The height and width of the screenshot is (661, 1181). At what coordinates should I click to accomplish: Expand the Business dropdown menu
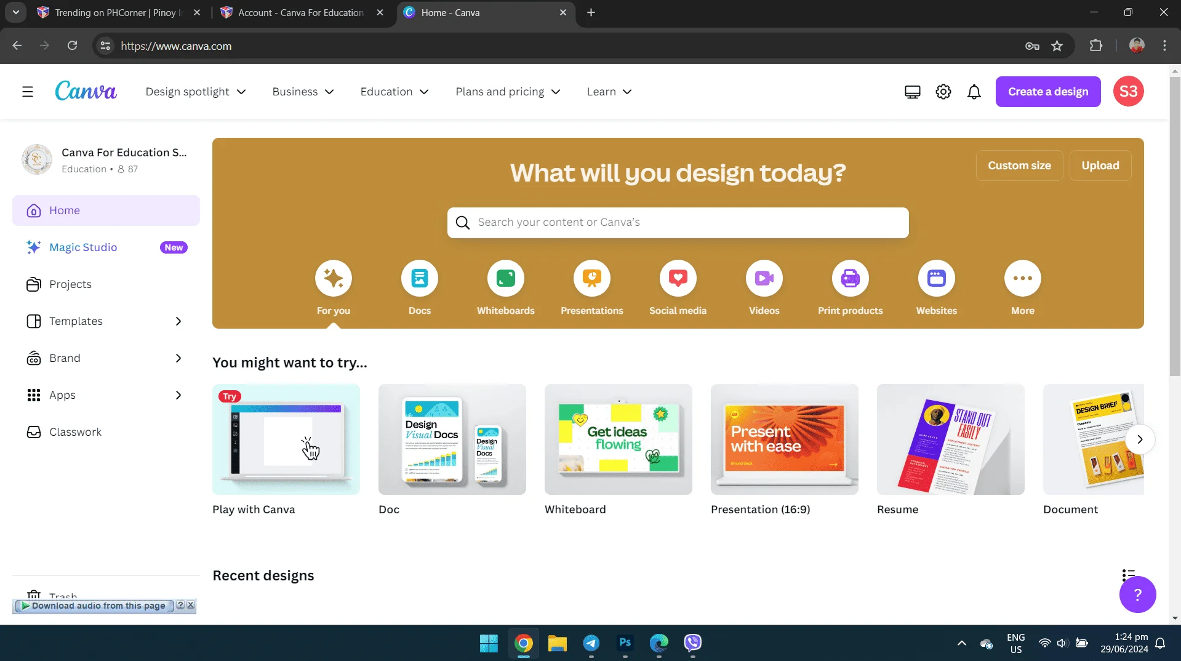click(303, 92)
